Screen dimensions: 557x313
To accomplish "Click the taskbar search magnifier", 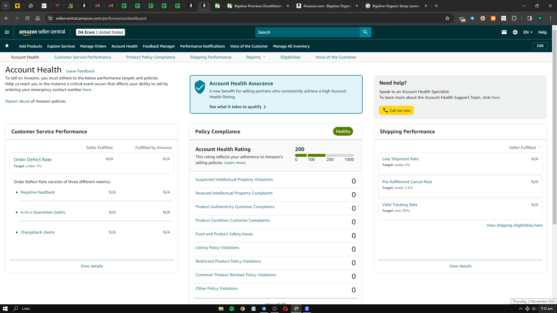I will click(x=16, y=309).
